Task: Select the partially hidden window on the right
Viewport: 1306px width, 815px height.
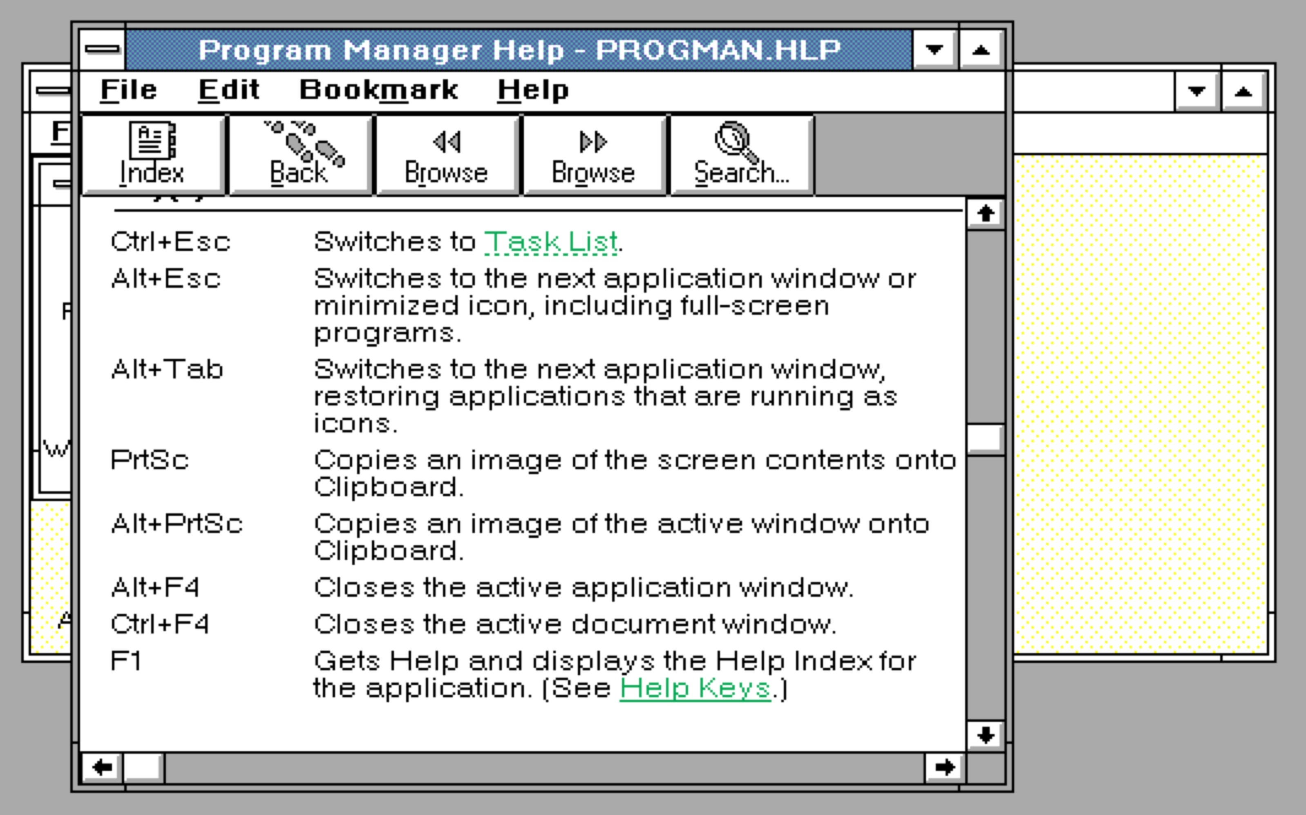Action: (x=1158, y=377)
